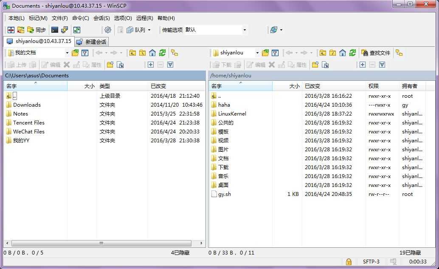Select the LinuxKernel remote folder
Viewport: 439px width, 269px height.
[232, 114]
